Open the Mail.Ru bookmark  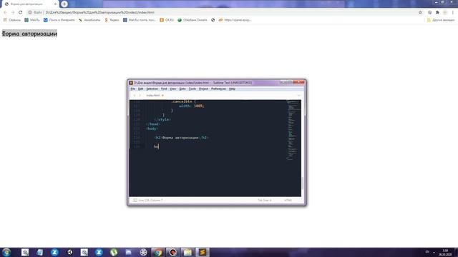point(32,20)
